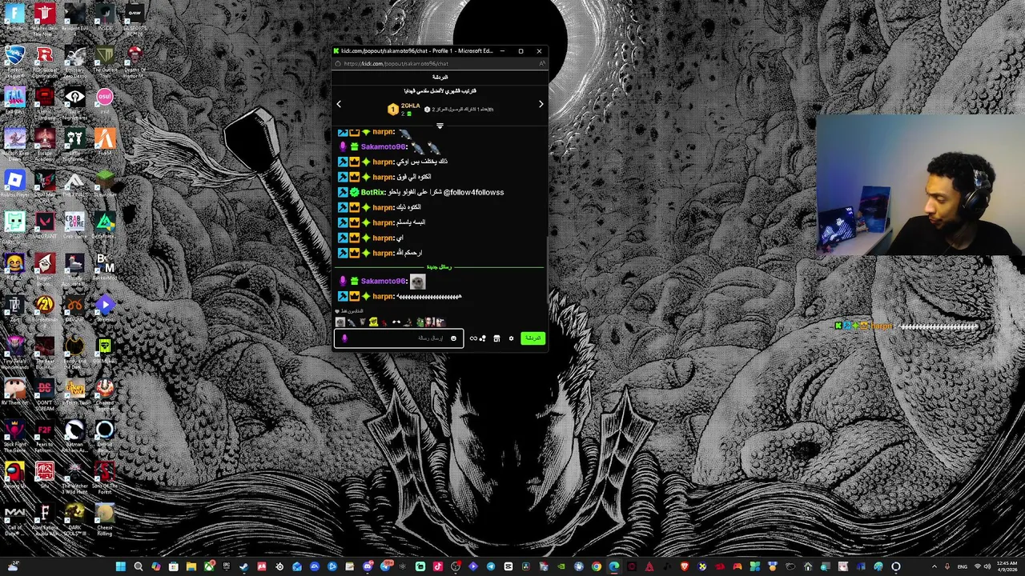
Task: Open the taskbar Search icon
Action: pos(138,567)
